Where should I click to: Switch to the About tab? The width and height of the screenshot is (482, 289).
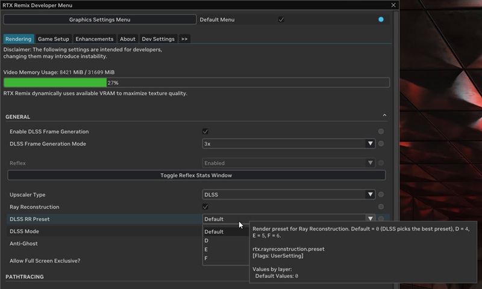pos(128,39)
